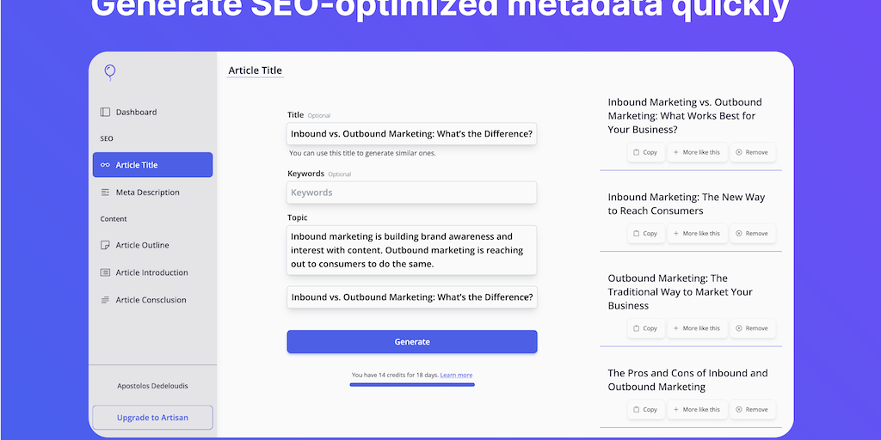The width and height of the screenshot is (881, 440).
Task: Click the Article Title glasses icon
Action: tap(105, 165)
